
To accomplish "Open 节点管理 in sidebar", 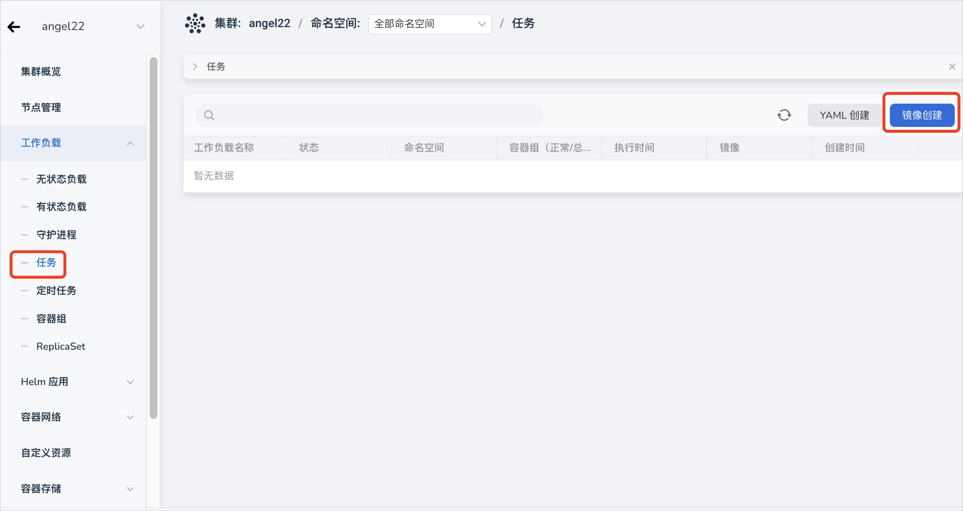I will [41, 108].
